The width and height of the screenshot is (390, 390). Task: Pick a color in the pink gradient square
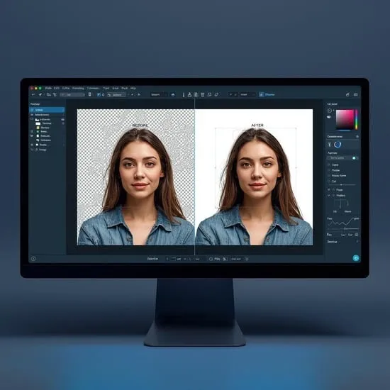(345, 119)
